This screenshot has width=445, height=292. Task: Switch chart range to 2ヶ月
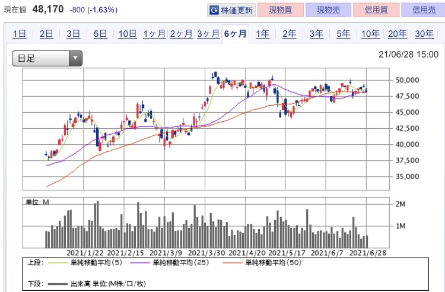point(182,34)
